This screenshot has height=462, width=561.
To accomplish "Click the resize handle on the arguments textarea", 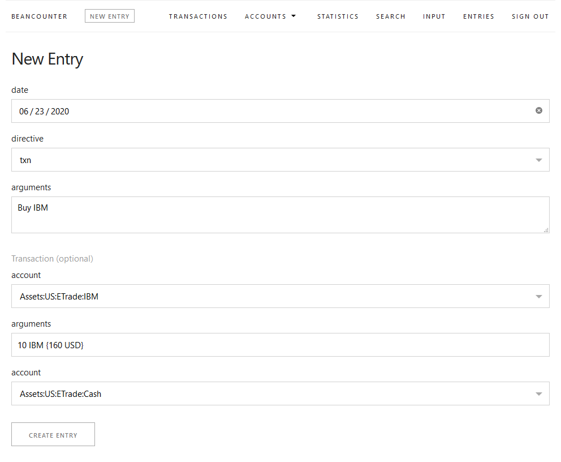I will click(x=546, y=229).
